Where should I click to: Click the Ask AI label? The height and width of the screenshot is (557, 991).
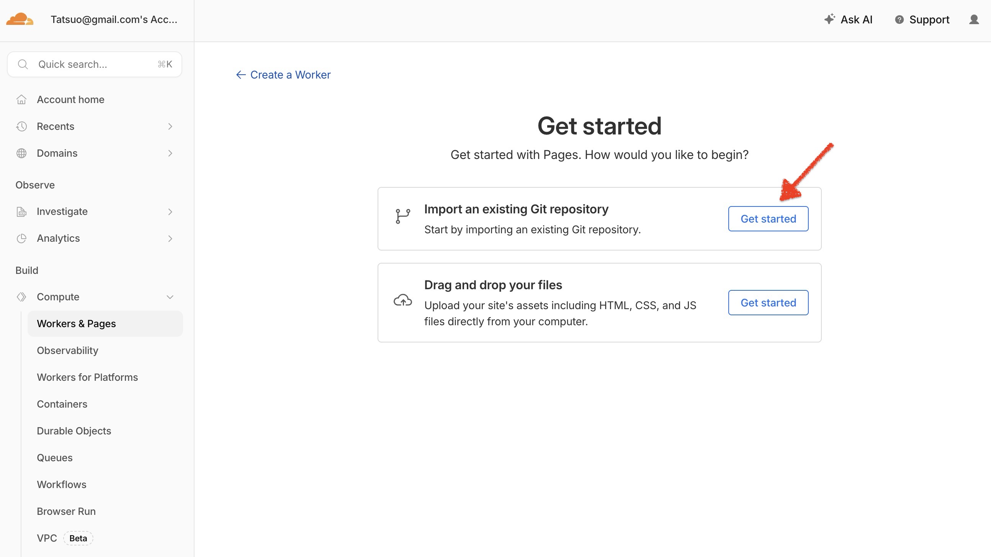[x=856, y=19]
